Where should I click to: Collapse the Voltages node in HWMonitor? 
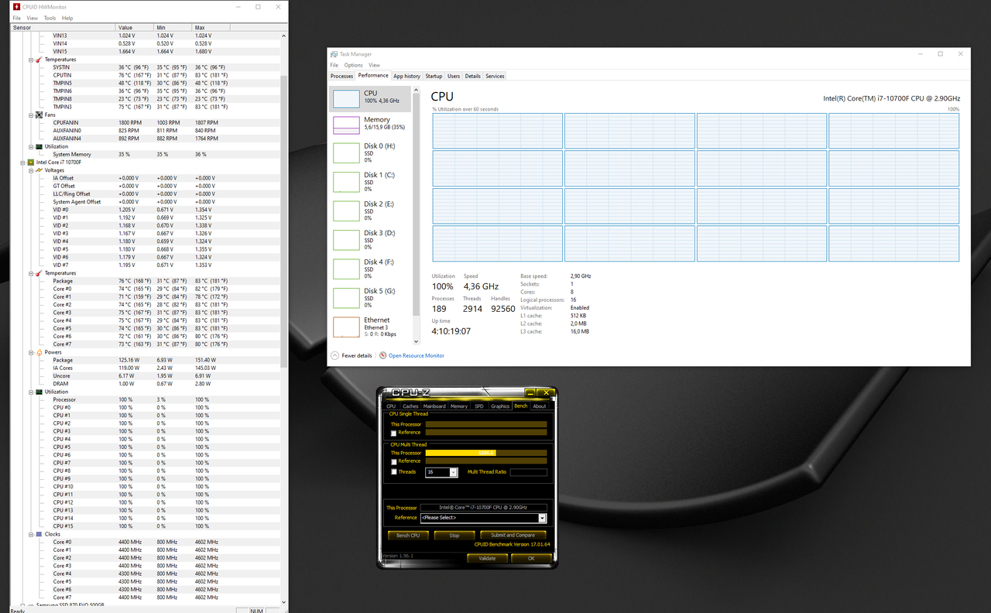coord(30,170)
